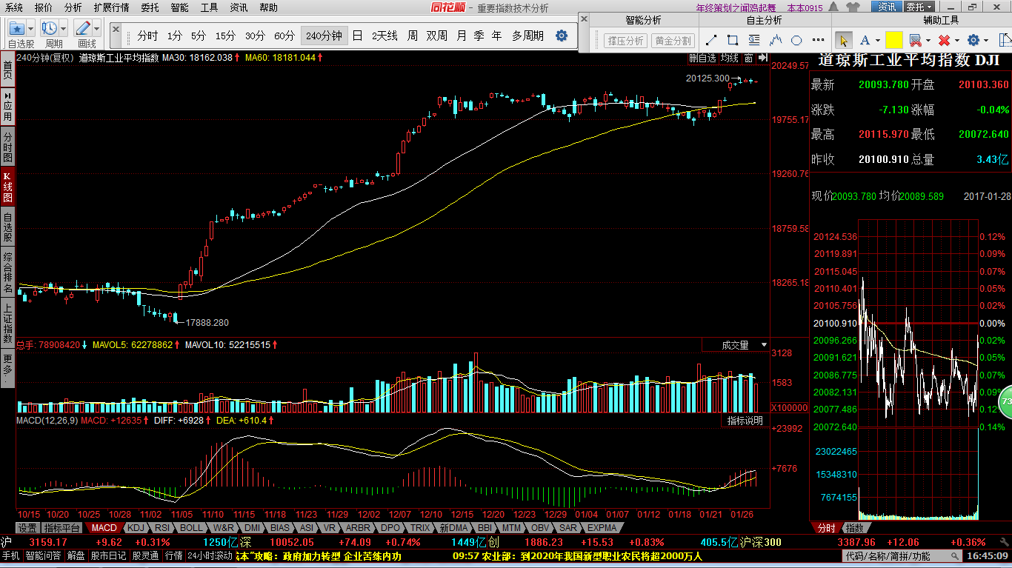The height and width of the screenshot is (568, 1012).
Task: Click the 资讯 button in title bar
Action: pyautogui.click(x=887, y=7)
